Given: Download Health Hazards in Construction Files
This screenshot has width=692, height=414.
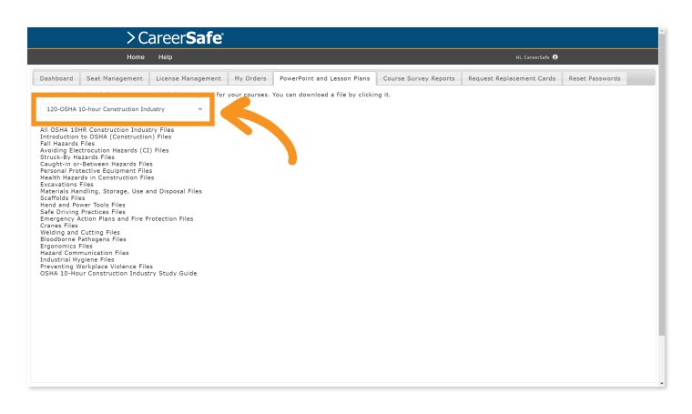Looking at the screenshot, I should click(97, 177).
